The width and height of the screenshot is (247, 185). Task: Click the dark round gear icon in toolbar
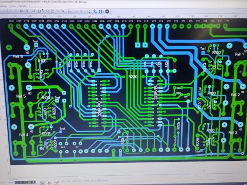(x=107, y=11)
